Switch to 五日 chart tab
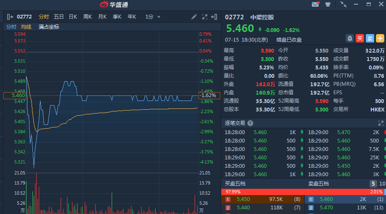Image resolution: width=386 pixels, height=214 pixels. (x=59, y=17)
